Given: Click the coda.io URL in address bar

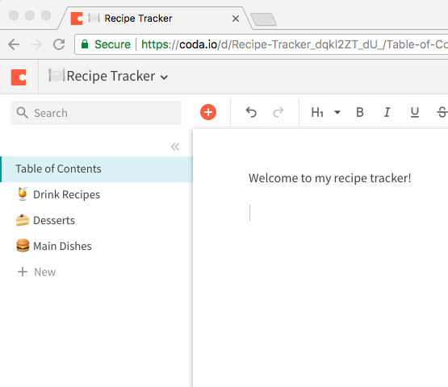Looking at the screenshot, I should point(295,44).
